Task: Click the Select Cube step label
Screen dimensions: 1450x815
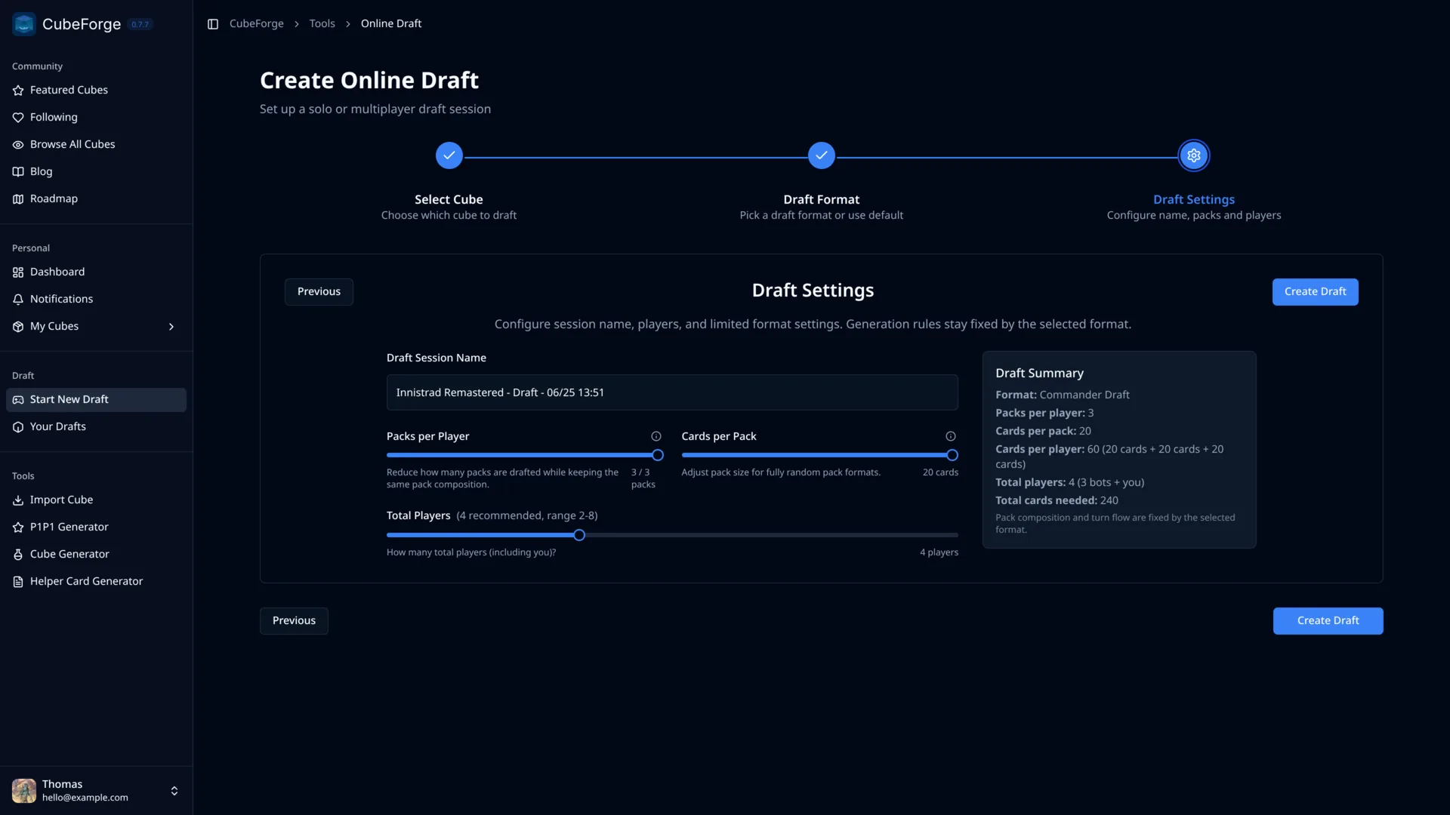Action: (x=449, y=200)
